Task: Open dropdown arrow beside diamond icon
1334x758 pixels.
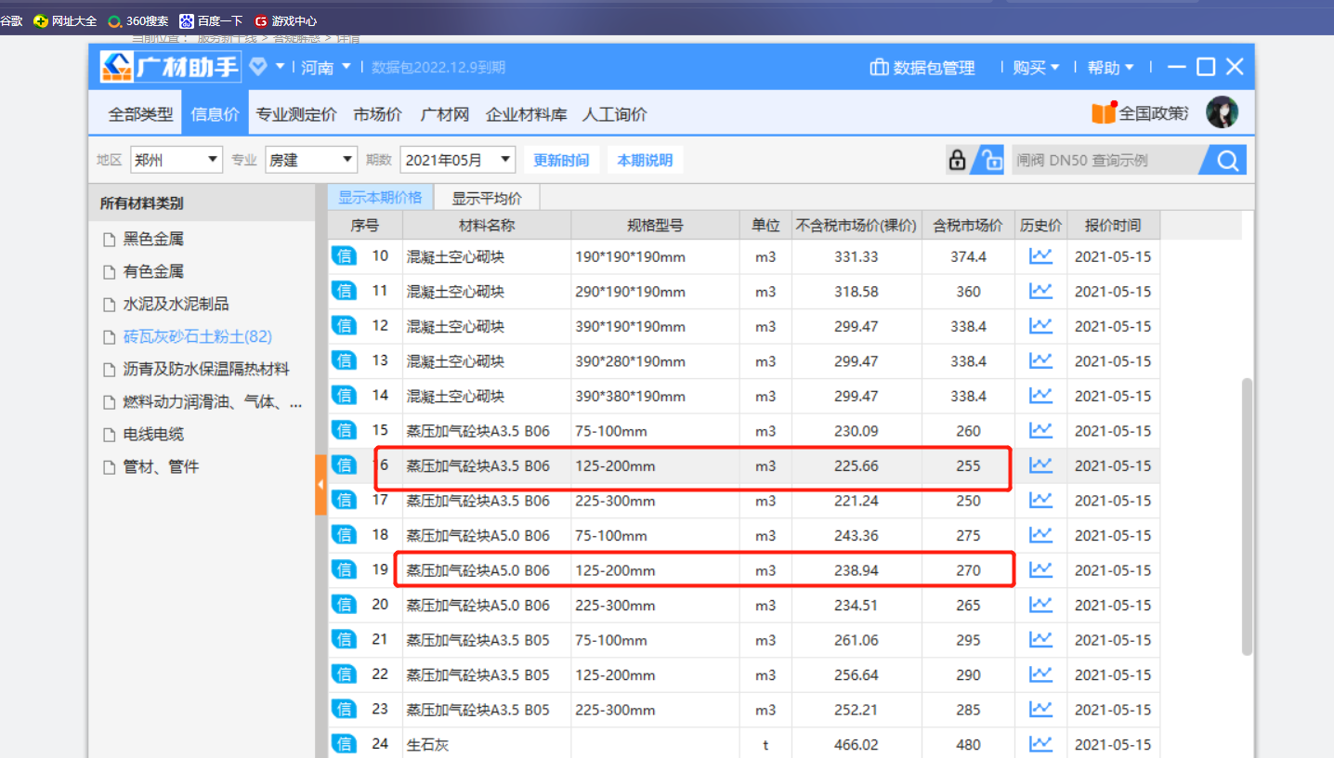Action: coord(280,67)
